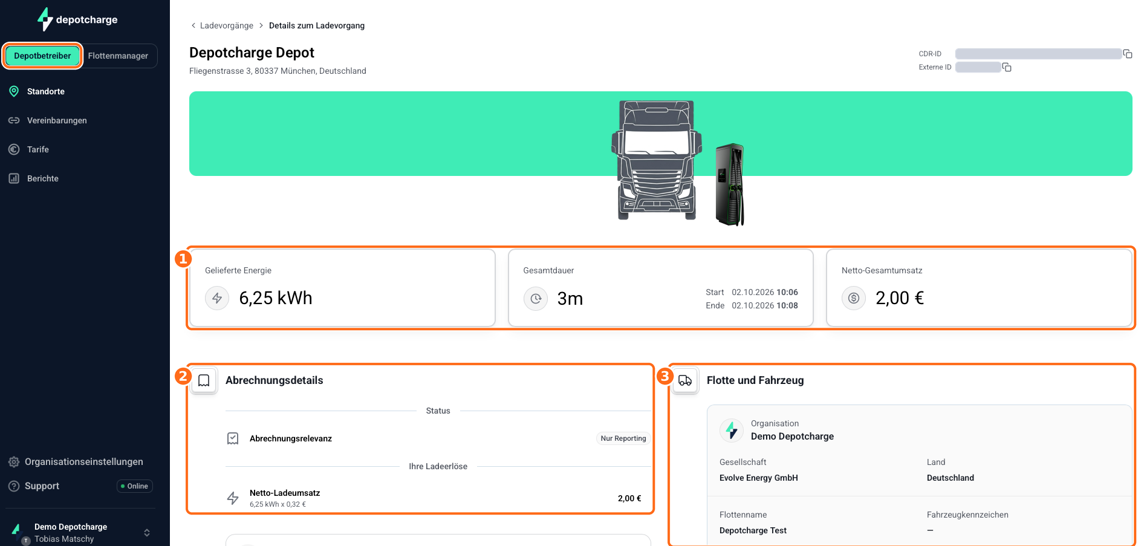Click the dollar icon beside 2,00 €
1144x546 pixels.
coord(854,298)
